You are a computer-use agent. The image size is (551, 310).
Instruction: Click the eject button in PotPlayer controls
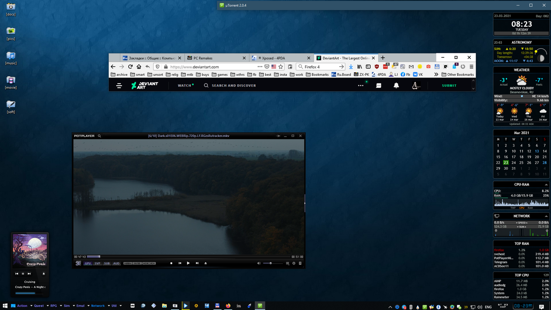click(205, 263)
